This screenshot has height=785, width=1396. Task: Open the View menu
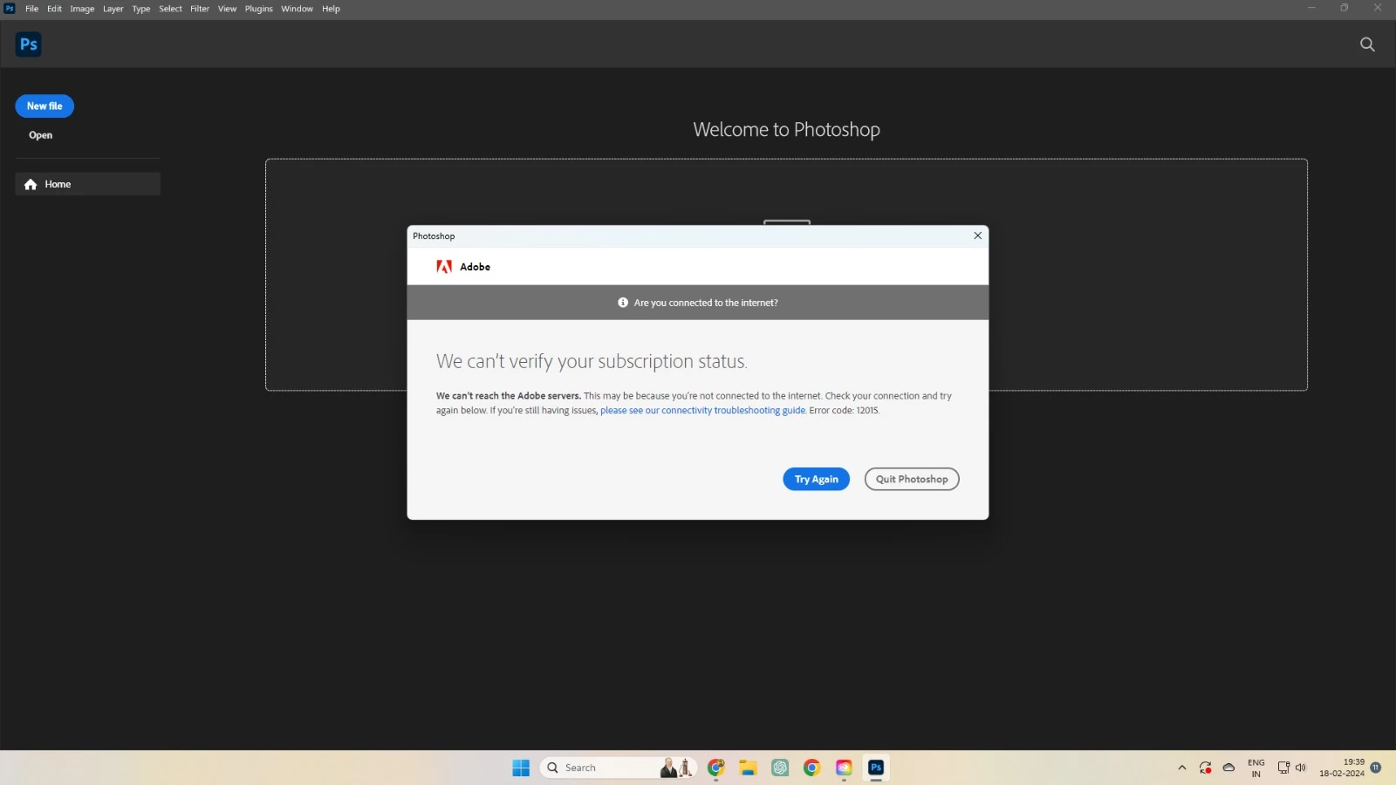point(227,9)
